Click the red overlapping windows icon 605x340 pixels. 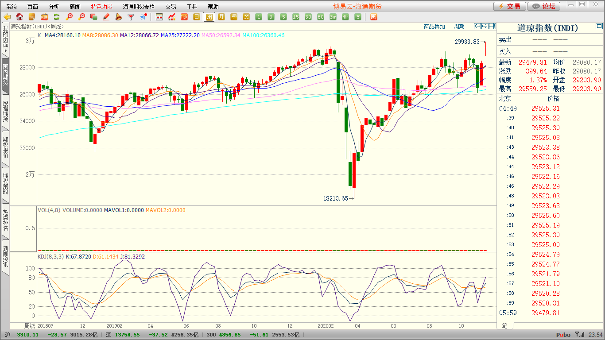93,17
